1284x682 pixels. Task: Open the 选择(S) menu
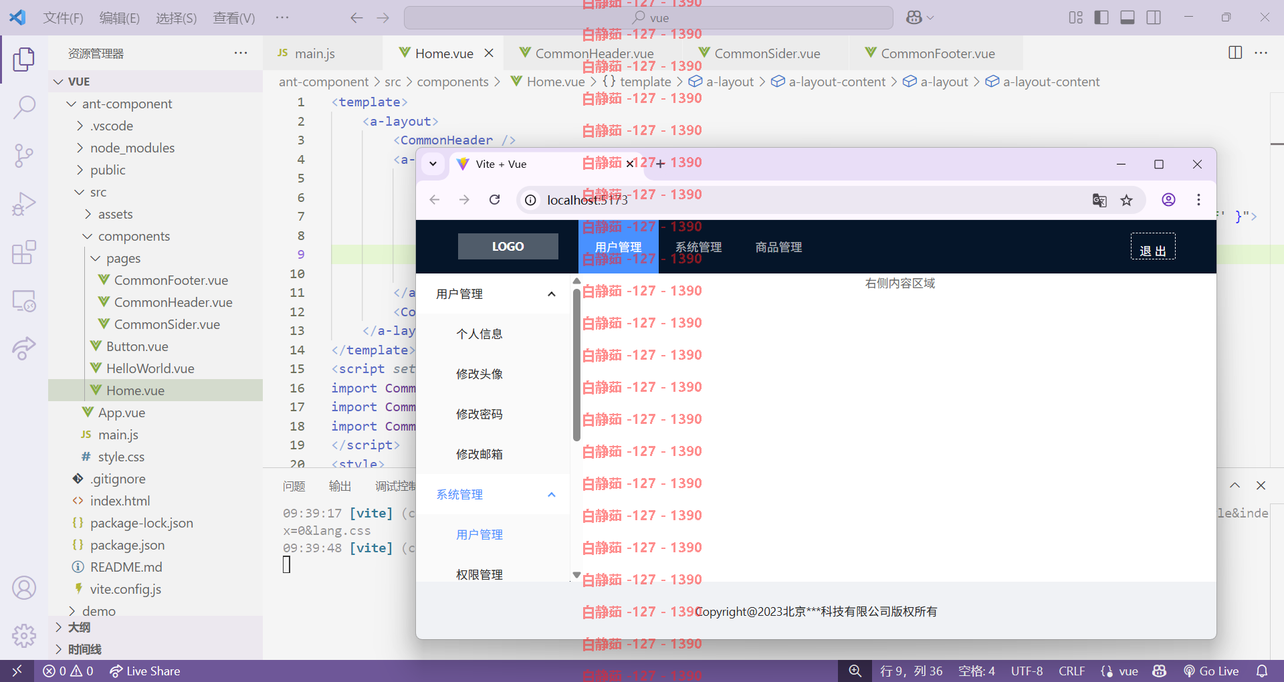[x=177, y=18]
